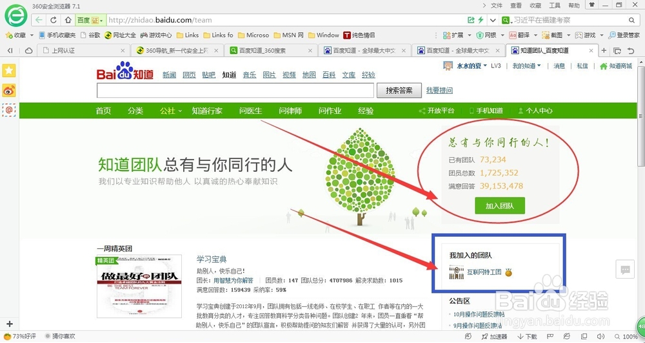Open the 帮助 menu
This screenshot has height=343, width=645.
click(x=574, y=5)
